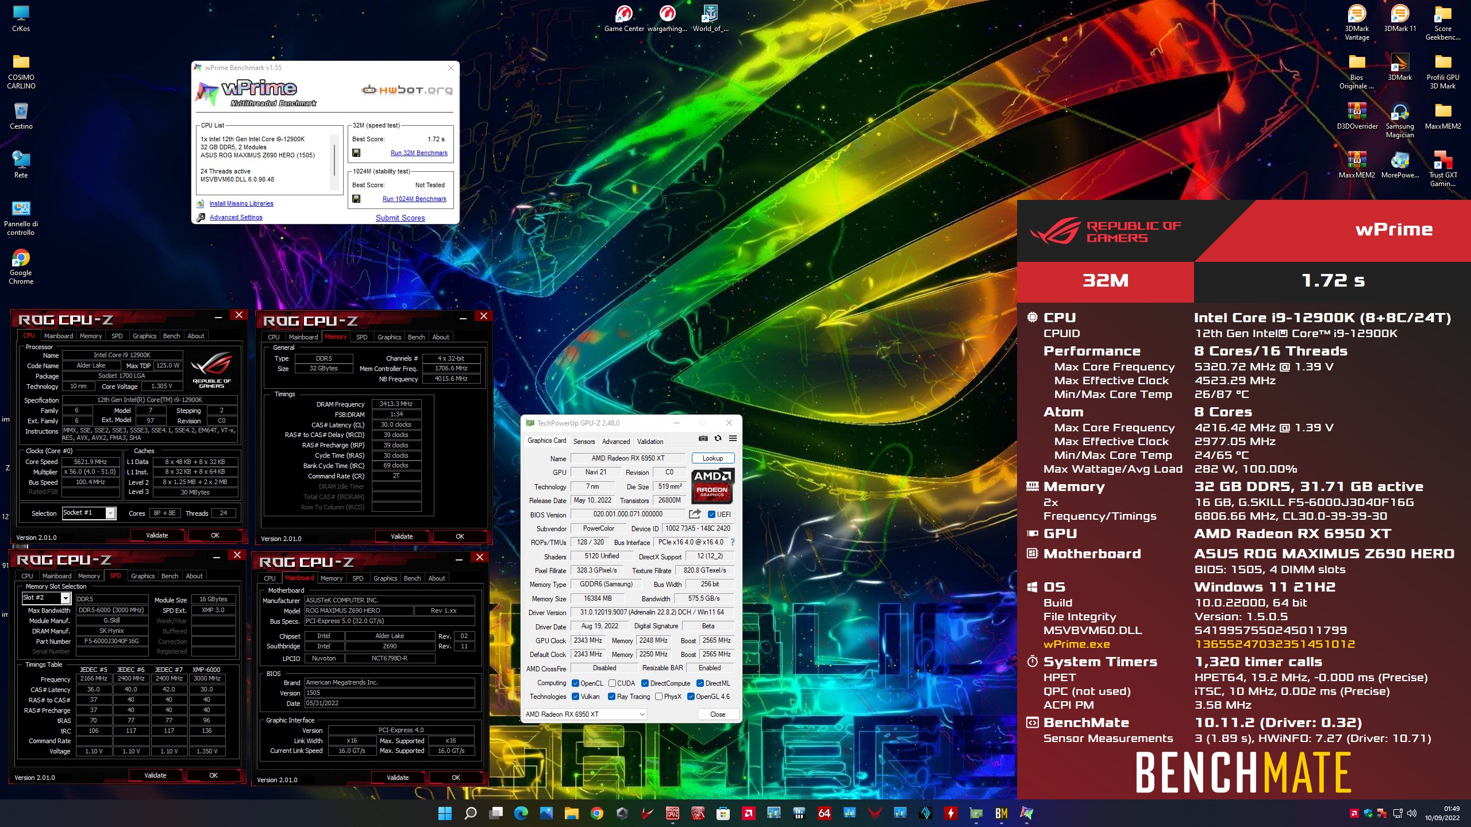Open the AMD Radeon RX 6950 XT GPU selector dropdown
This screenshot has height=827, width=1471.
coord(584,714)
